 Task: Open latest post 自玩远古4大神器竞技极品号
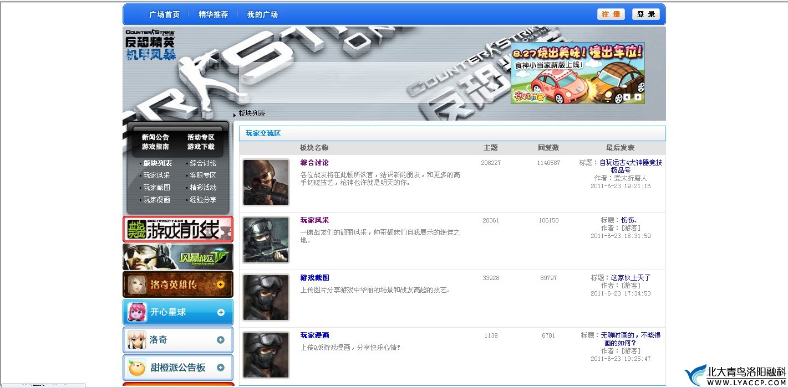pyautogui.click(x=631, y=167)
